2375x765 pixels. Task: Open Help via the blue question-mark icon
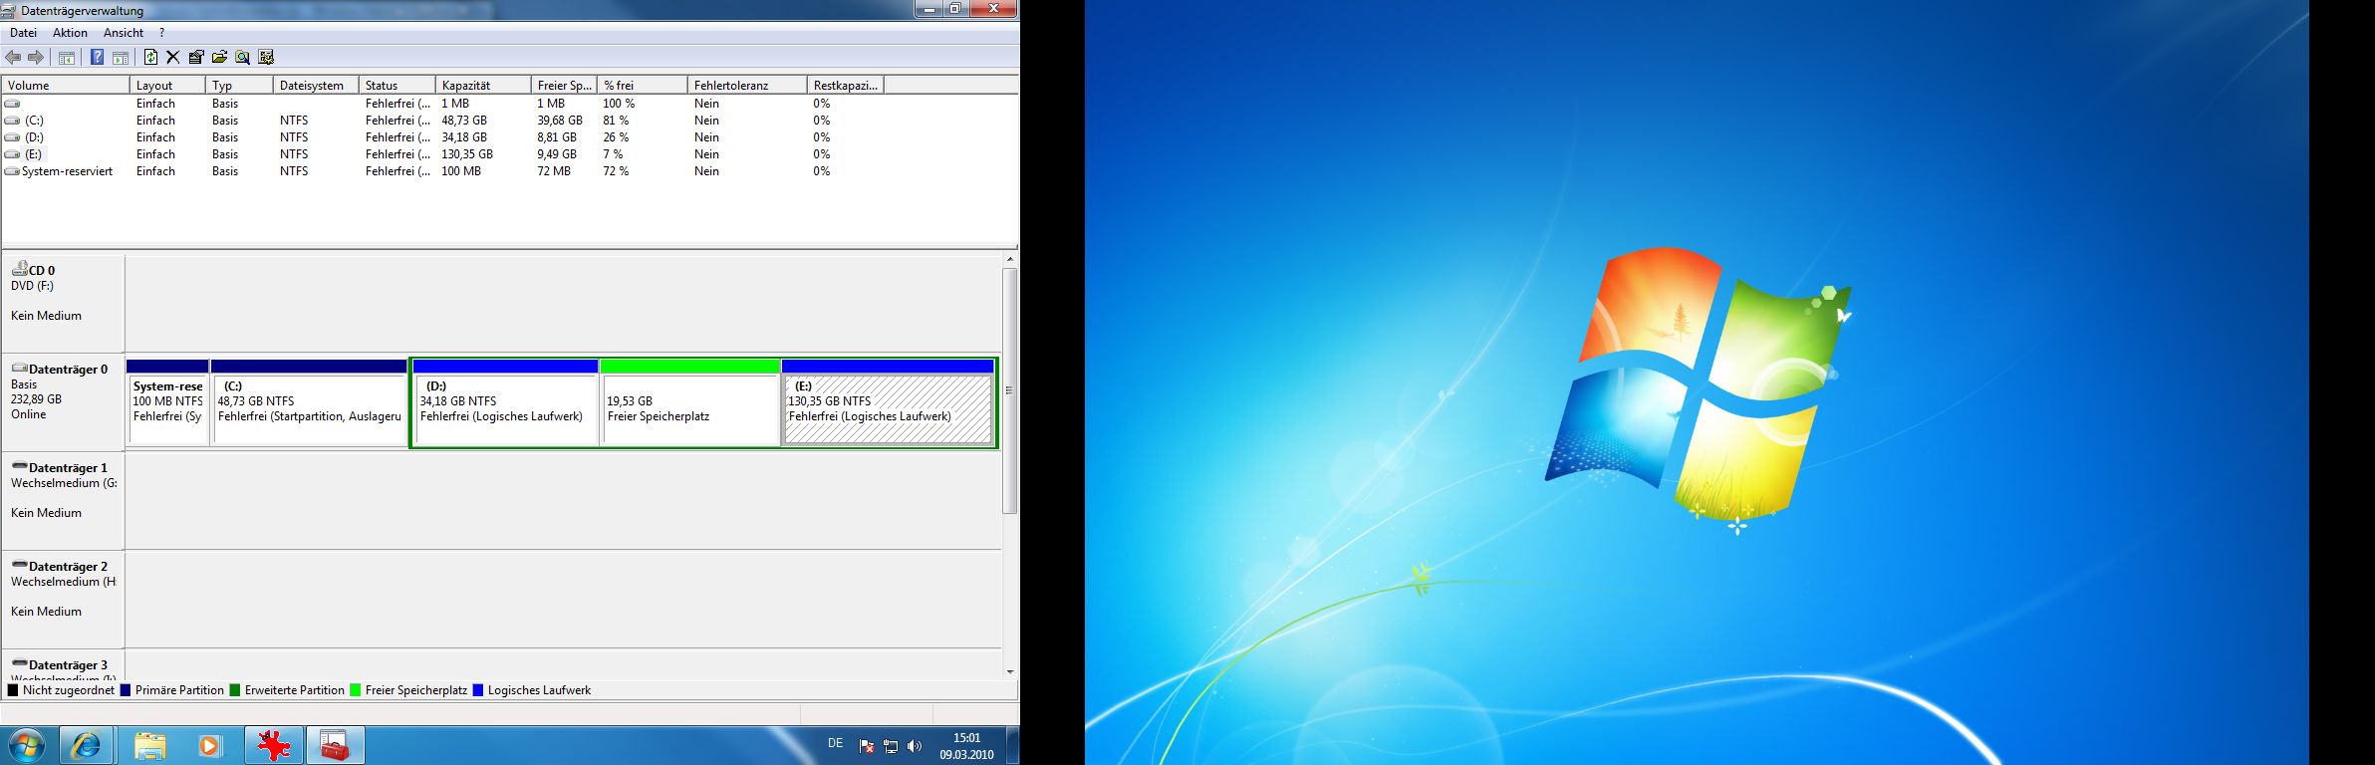point(97,58)
